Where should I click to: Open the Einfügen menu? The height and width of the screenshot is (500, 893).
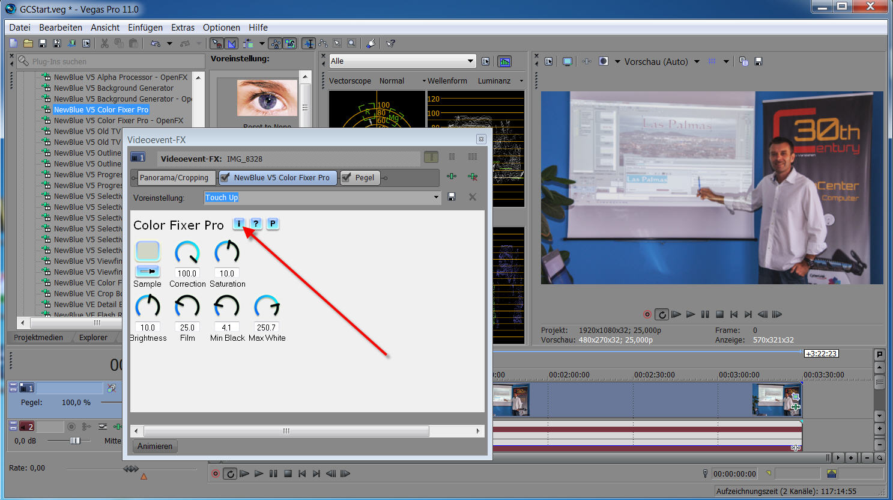pos(145,28)
